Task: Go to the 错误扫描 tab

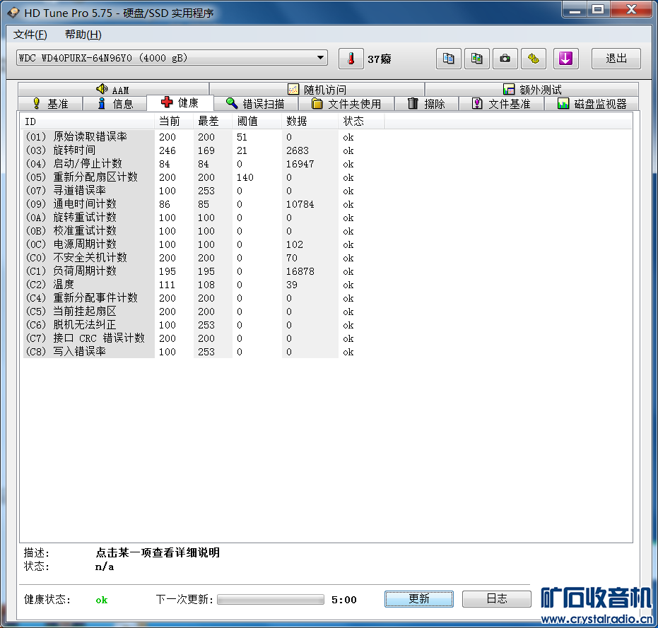Action: tap(256, 104)
